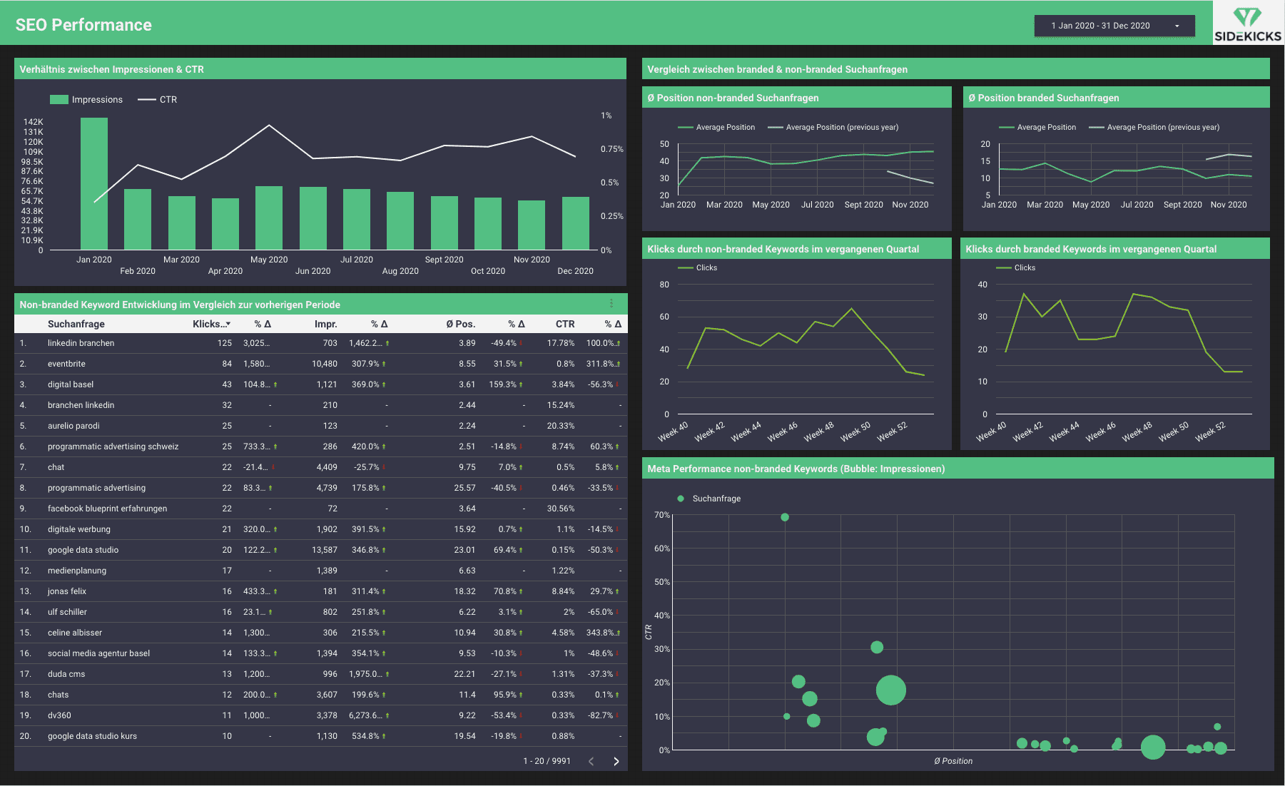Click the 'medienplanung' keyword
1285x786 pixels.
[77, 571]
